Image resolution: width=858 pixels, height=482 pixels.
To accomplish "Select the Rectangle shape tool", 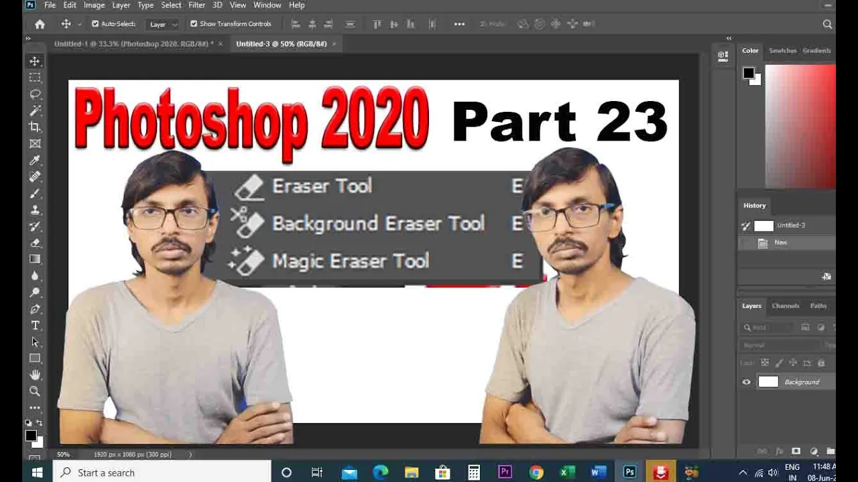I will (x=35, y=358).
